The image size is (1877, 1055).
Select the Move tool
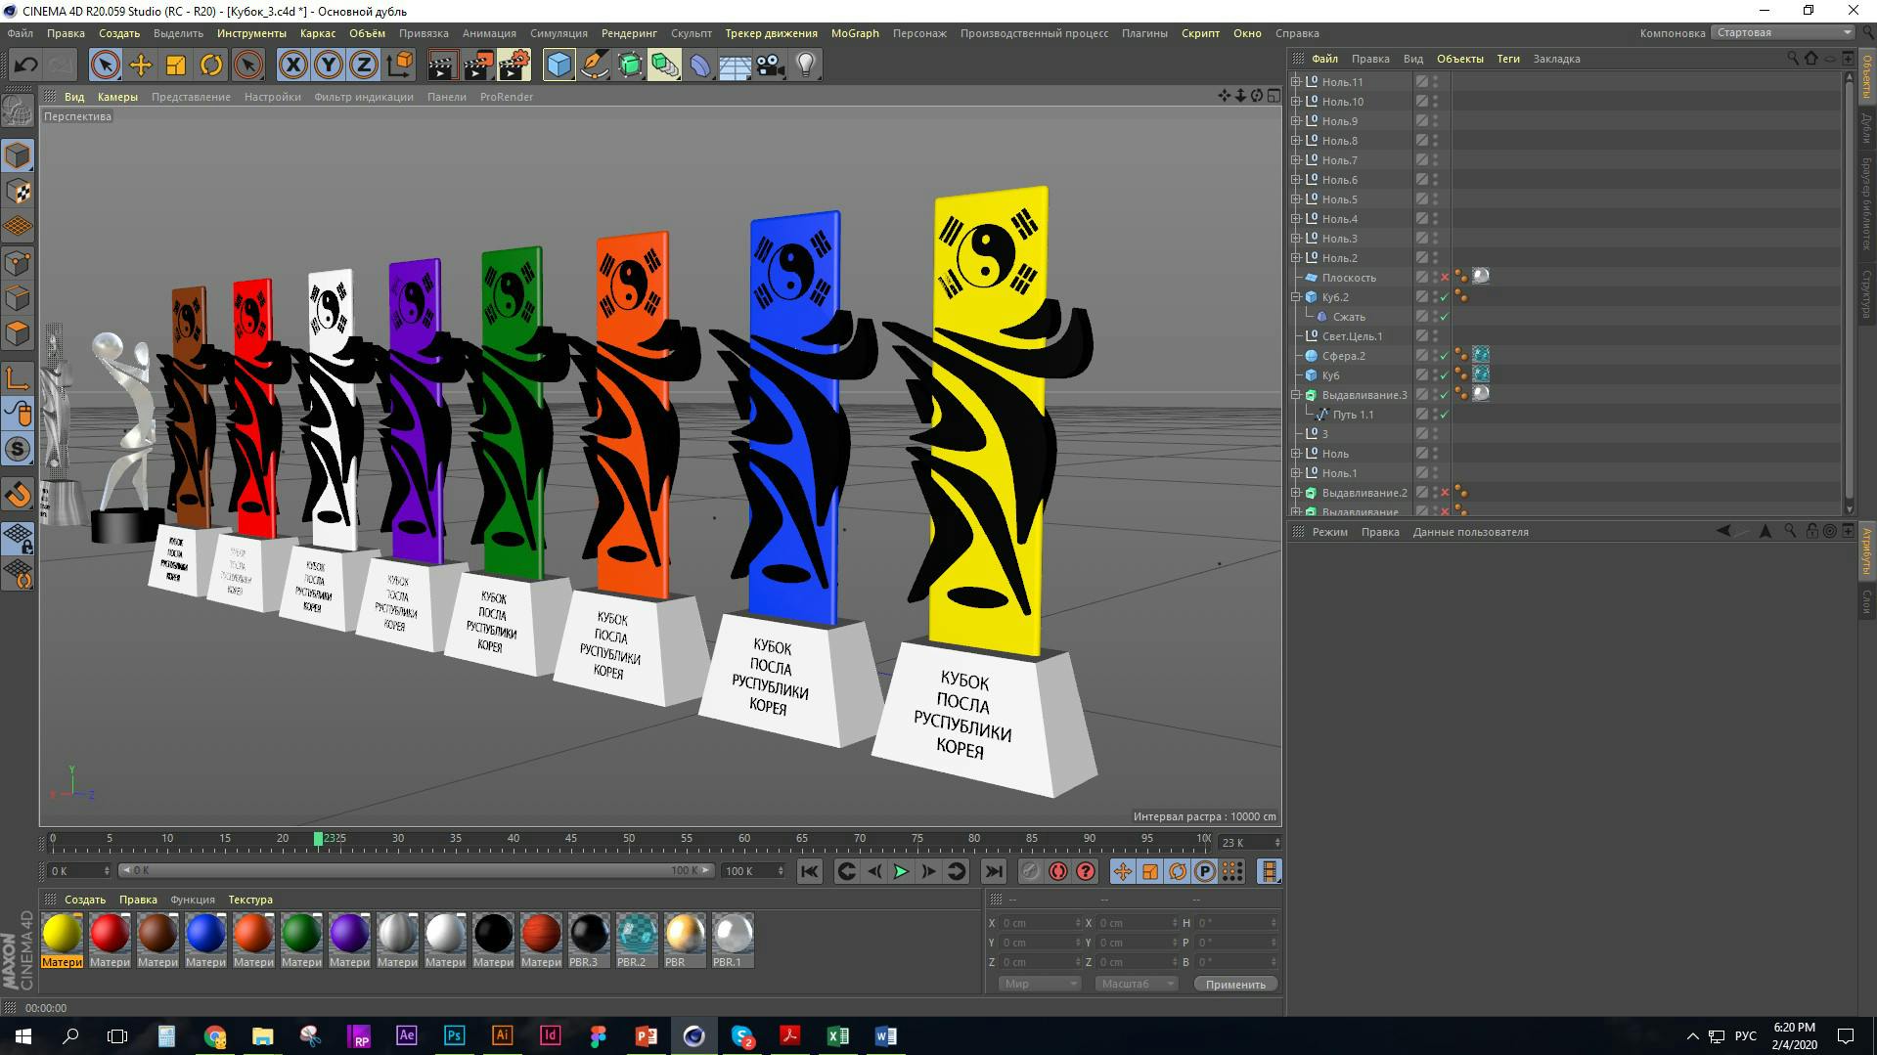pyautogui.click(x=141, y=66)
